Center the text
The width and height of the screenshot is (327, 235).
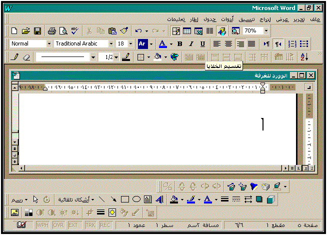[x=228, y=44]
